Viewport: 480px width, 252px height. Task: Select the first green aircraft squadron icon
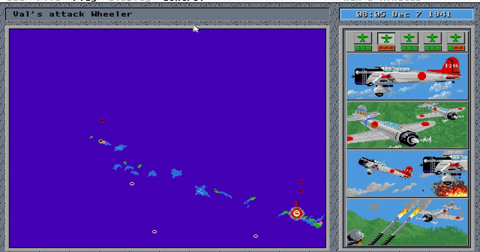tap(363, 38)
